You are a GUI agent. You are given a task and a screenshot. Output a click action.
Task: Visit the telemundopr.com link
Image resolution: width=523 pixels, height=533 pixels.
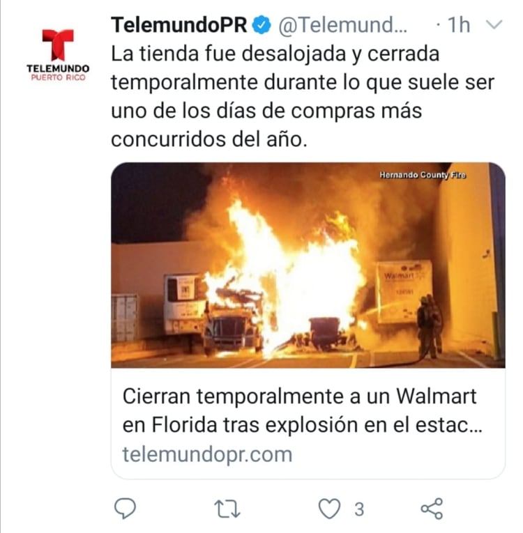click(207, 454)
